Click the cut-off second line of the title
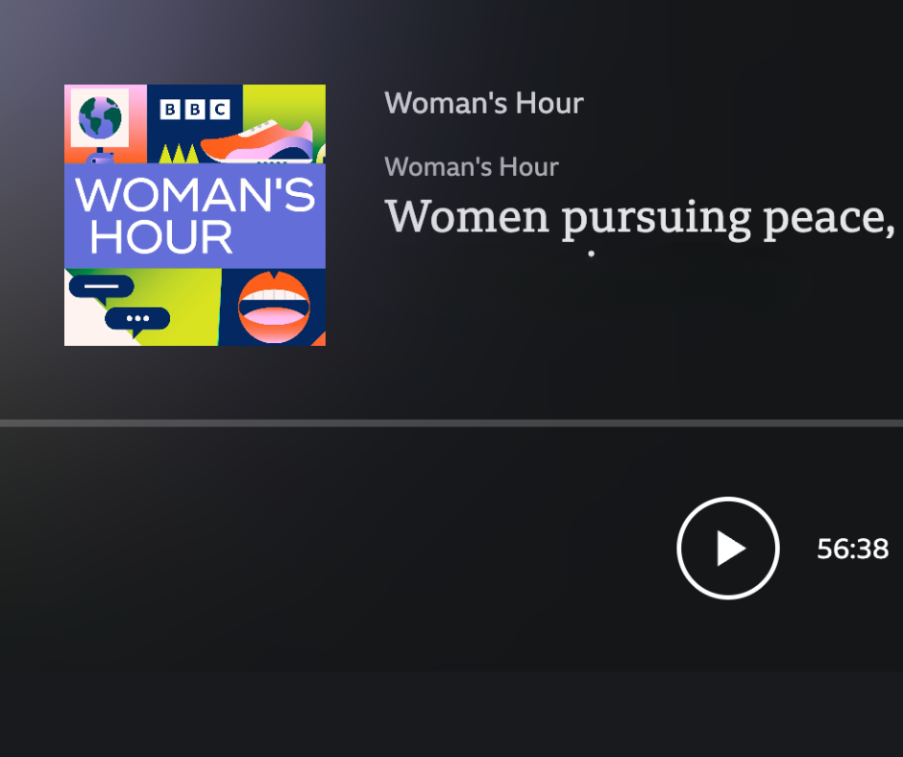 pyautogui.click(x=591, y=255)
